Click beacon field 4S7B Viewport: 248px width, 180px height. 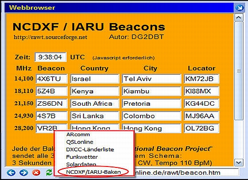[x=52, y=116]
